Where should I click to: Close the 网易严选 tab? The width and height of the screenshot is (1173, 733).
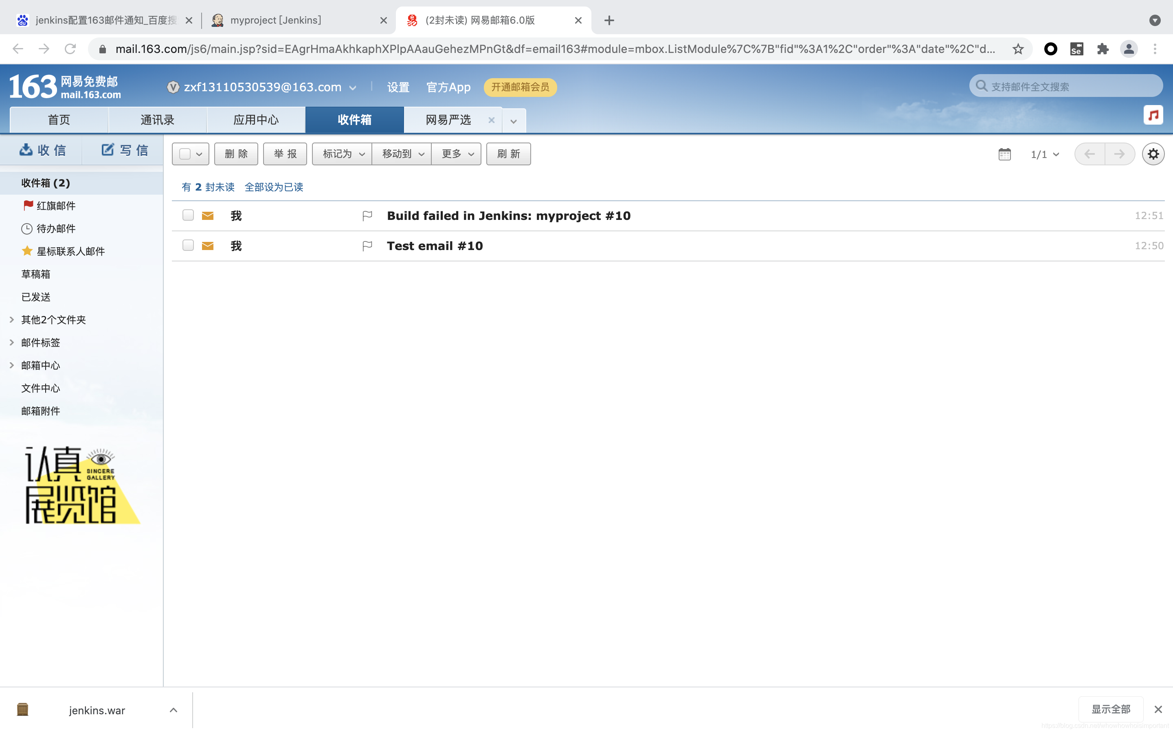click(x=492, y=120)
